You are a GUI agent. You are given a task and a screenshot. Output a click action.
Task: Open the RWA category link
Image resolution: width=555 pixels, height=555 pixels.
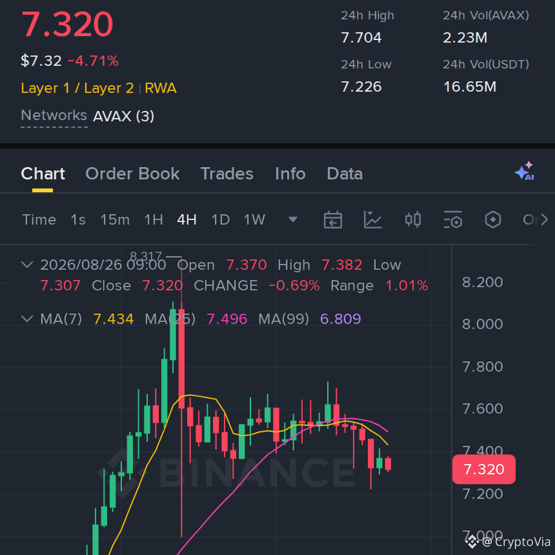[x=160, y=88]
